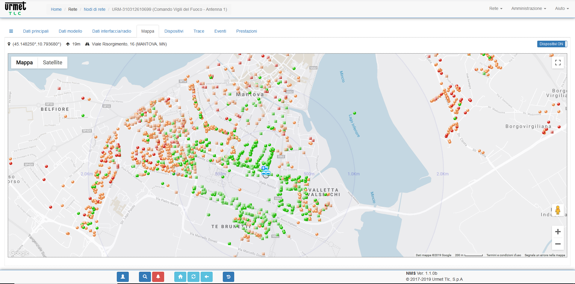This screenshot has width=575, height=284.
Task: Click the Nodi di rete breadcrumb link
Action: 95,9
